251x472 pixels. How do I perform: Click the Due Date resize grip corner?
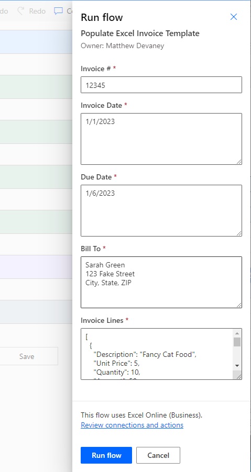(x=238, y=233)
